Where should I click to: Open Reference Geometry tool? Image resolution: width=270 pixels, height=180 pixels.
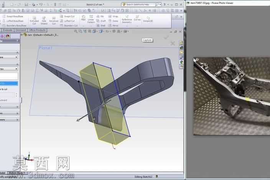click(127, 19)
